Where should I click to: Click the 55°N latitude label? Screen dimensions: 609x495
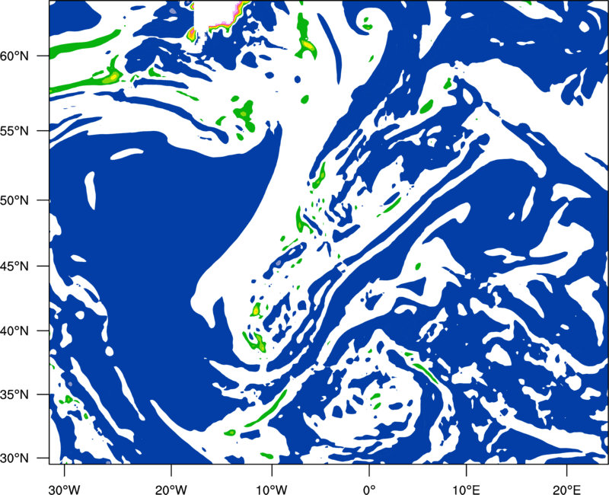[14, 131]
